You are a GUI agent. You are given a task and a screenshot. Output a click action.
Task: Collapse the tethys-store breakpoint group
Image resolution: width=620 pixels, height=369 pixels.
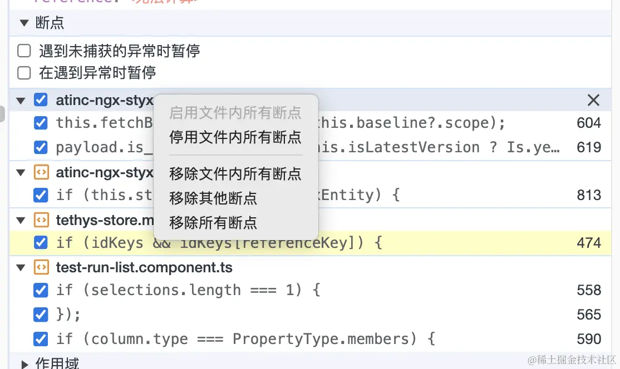(x=21, y=221)
